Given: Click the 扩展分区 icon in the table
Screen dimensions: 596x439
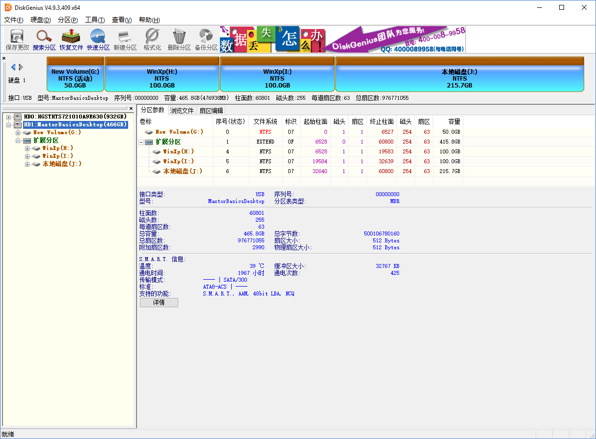Looking at the screenshot, I should [149, 142].
